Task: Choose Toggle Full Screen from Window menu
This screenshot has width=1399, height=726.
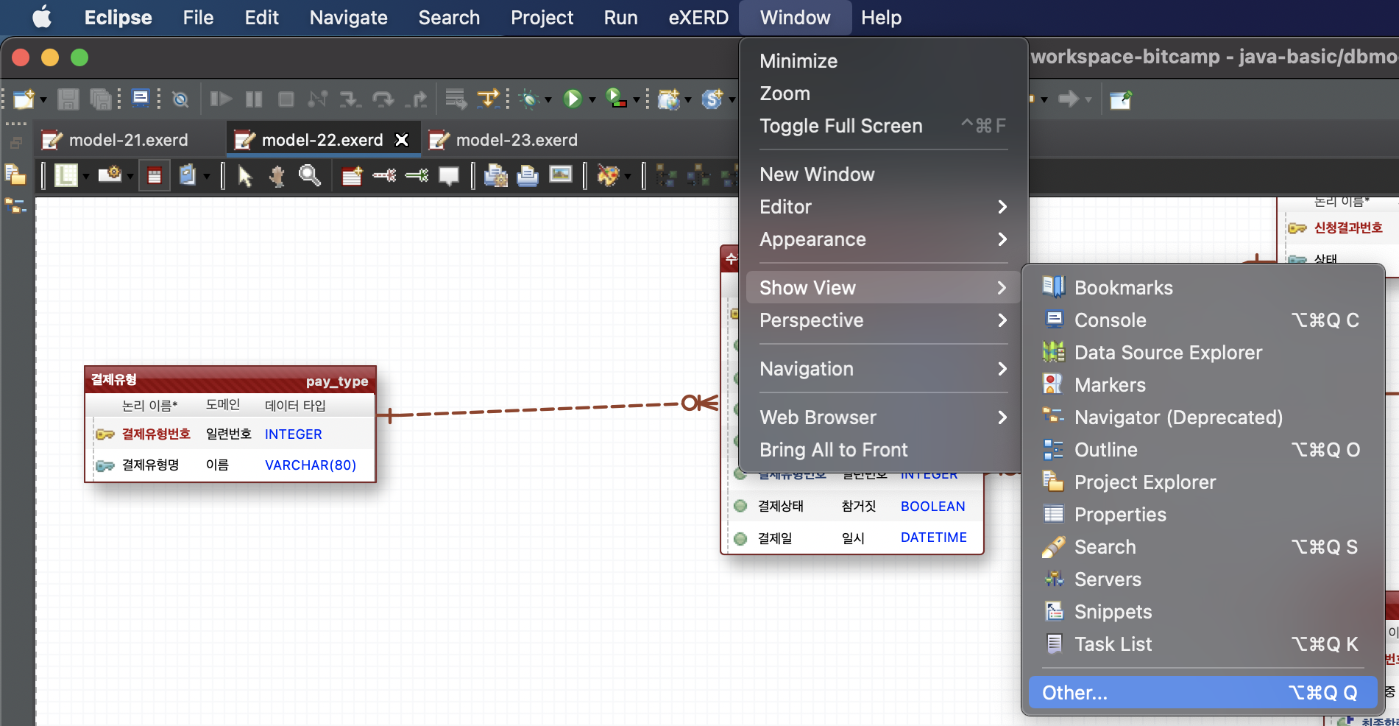Action: click(883, 126)
